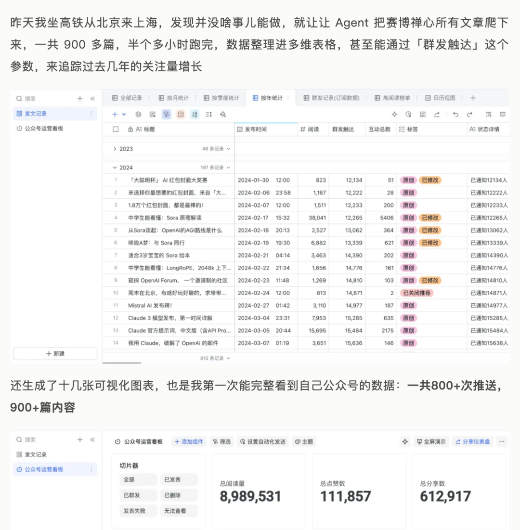
Task: Open the 46 条记录 dropdown
Action: coord(216,149)
